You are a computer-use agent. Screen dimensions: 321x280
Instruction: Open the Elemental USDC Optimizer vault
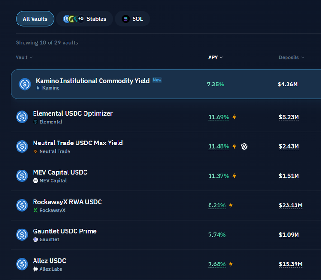click(x=166, y=117)
